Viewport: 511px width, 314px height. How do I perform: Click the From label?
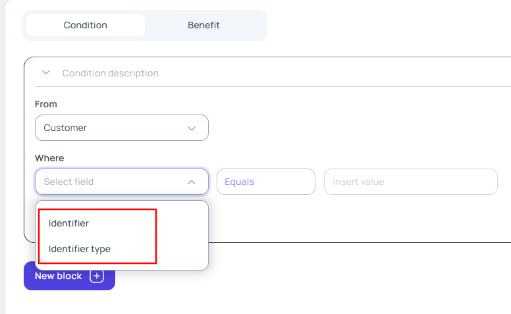(46, 104)
